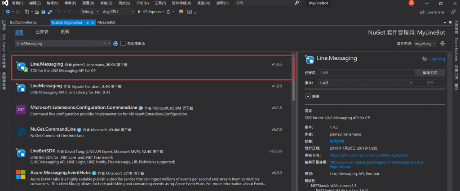
Task: Click the document well settings gear icon
Action: point(450,22)
